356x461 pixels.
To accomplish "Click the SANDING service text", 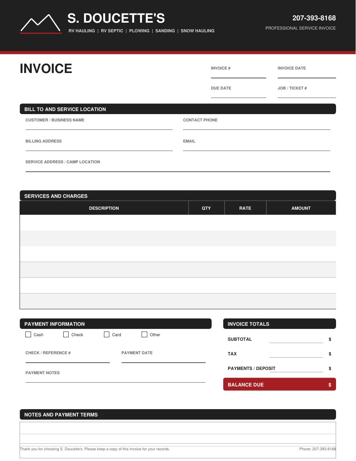I will [x=165, y=31].
